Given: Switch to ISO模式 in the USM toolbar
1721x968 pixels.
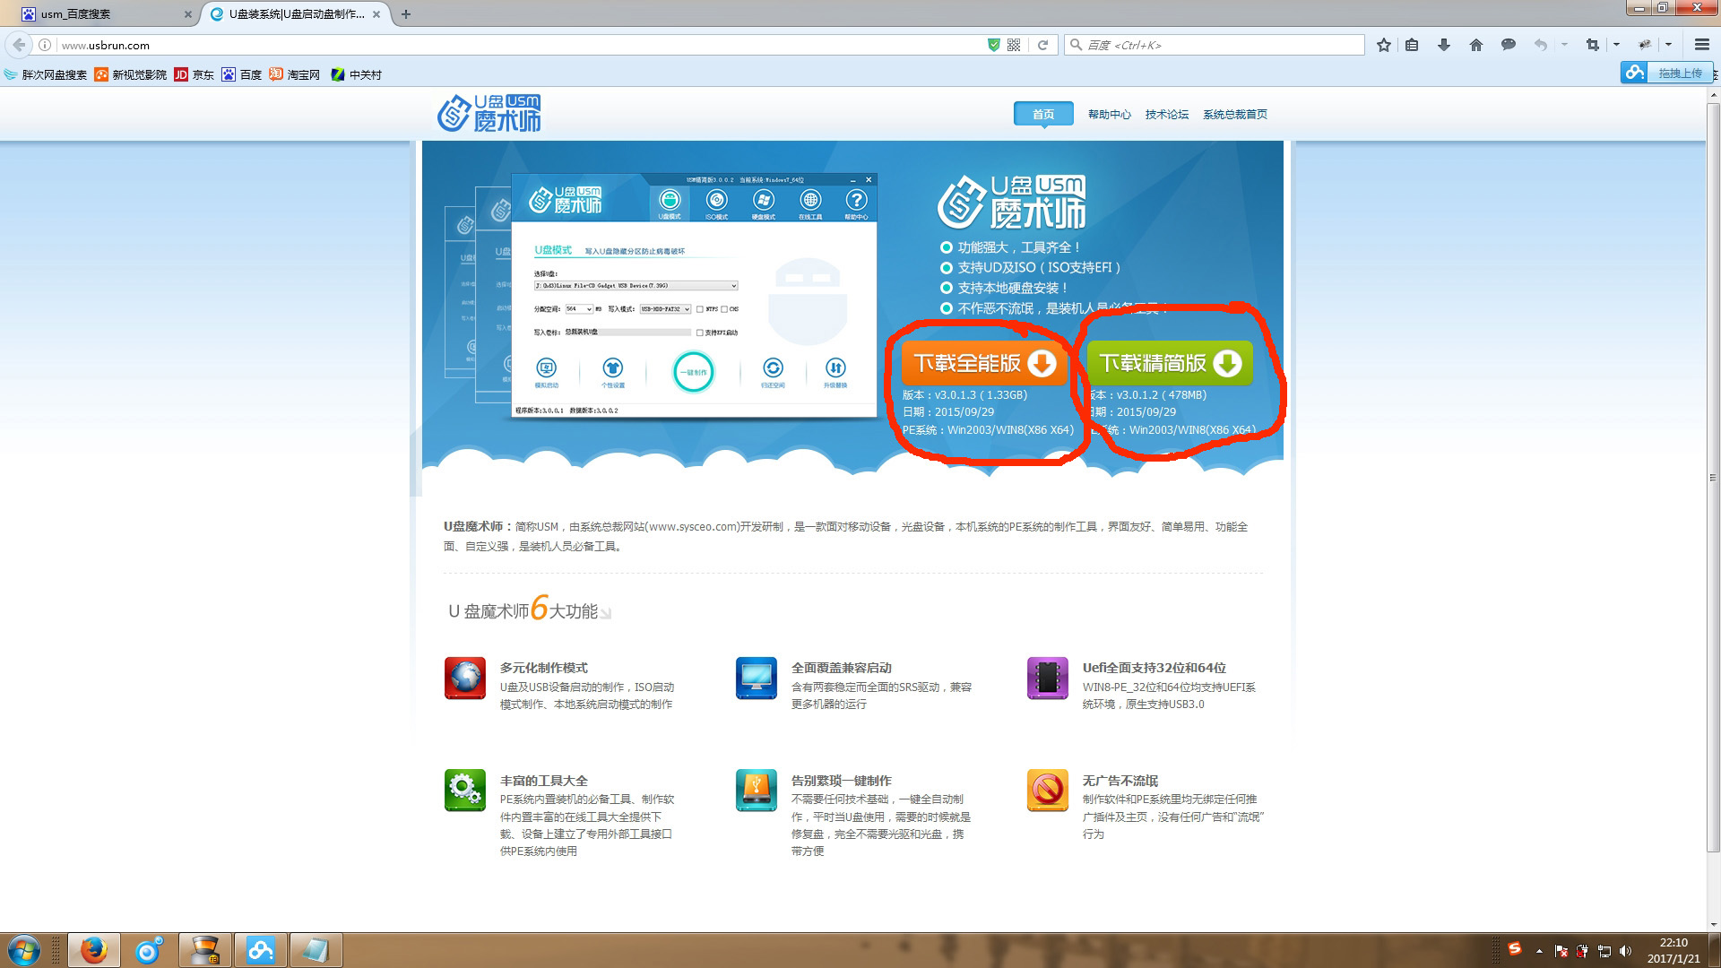Looking at the screenshot, I should 717,201.
